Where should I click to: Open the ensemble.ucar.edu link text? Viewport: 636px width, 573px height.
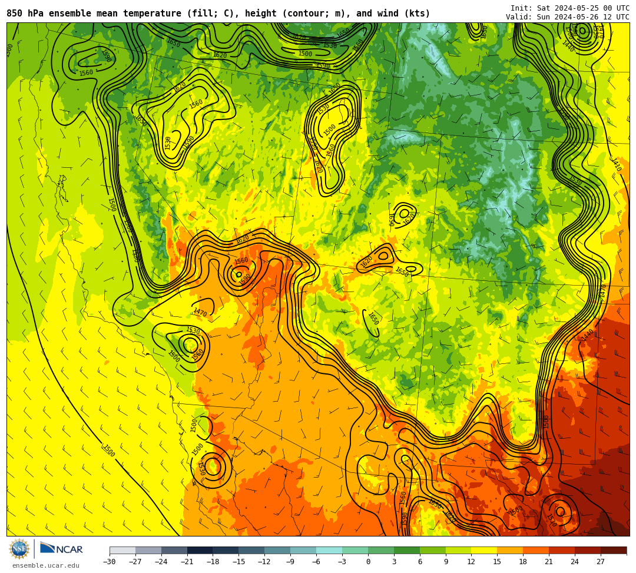pos(46,565)
